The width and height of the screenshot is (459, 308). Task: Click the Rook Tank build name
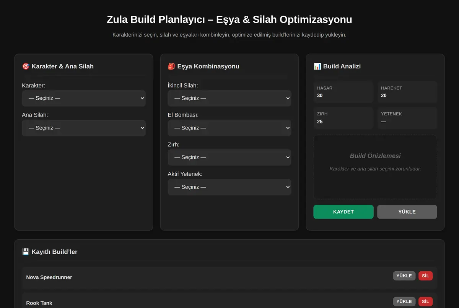pyautogui.click(x=39, y=303)
